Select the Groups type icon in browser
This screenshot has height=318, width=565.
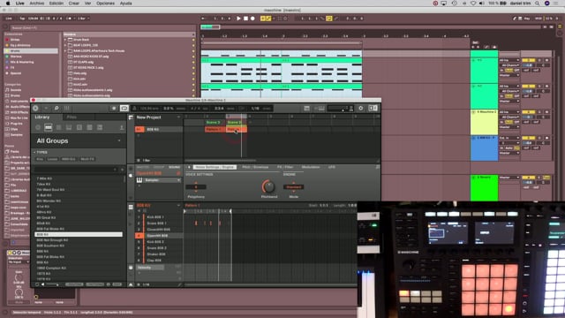tap(49, 127)
